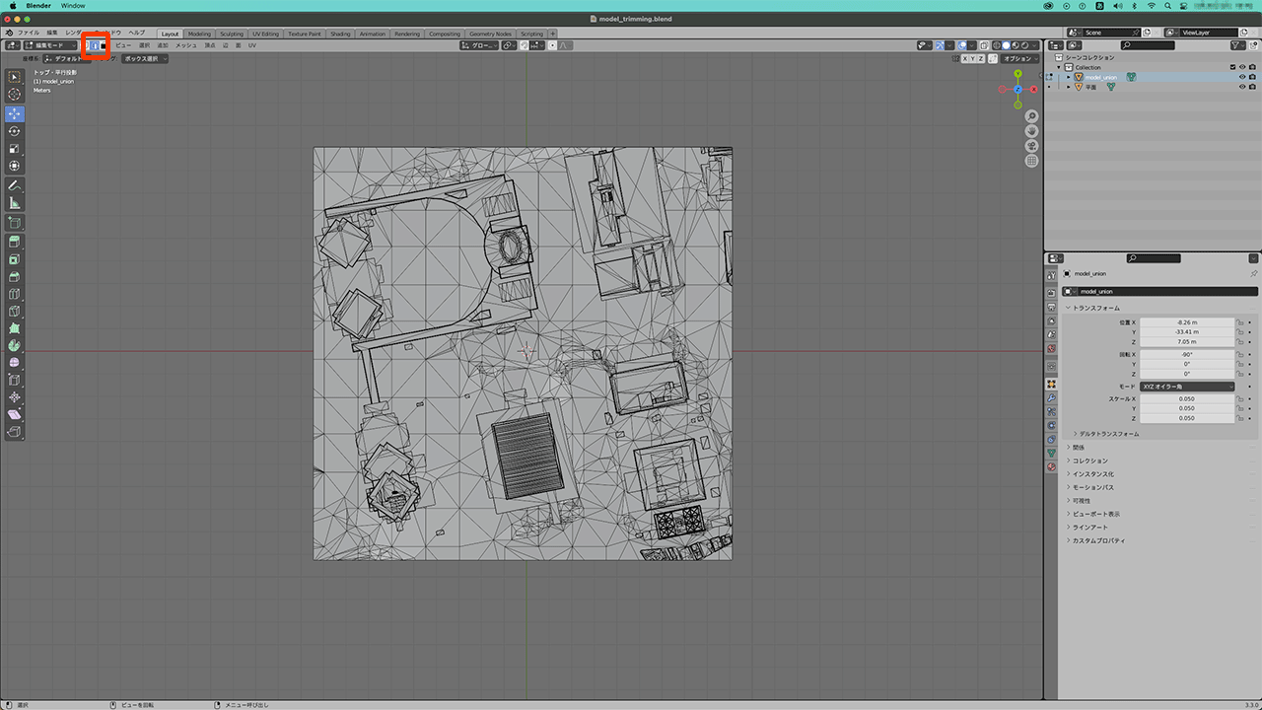The height and width of the screenshot is (710, 1262).
Task: Choose the Smooth vertices tool
Action: 14,363
